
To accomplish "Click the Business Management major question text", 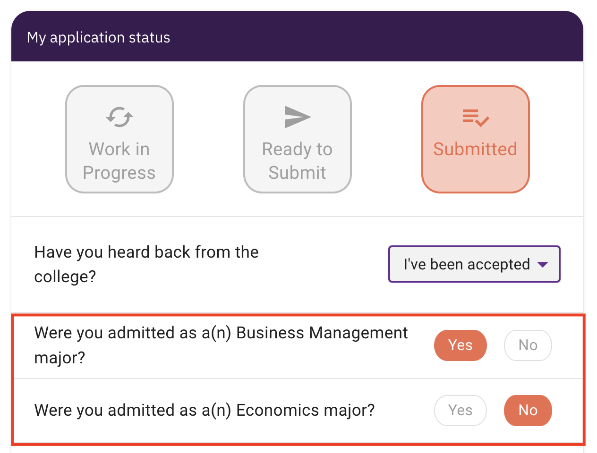I will 221,345.
